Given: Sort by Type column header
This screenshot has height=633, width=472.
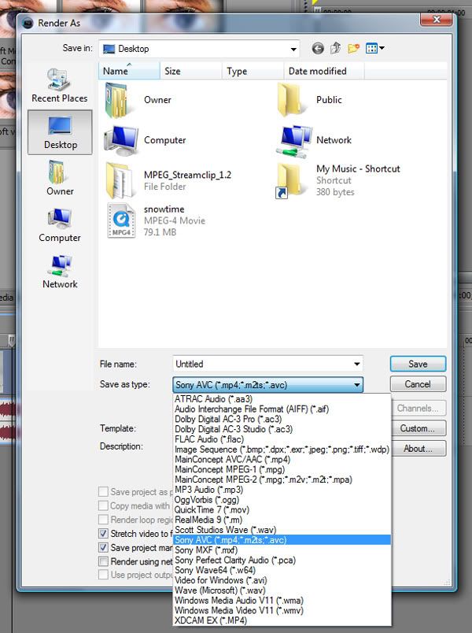Looking at the screenshot, I should (253, 71).
